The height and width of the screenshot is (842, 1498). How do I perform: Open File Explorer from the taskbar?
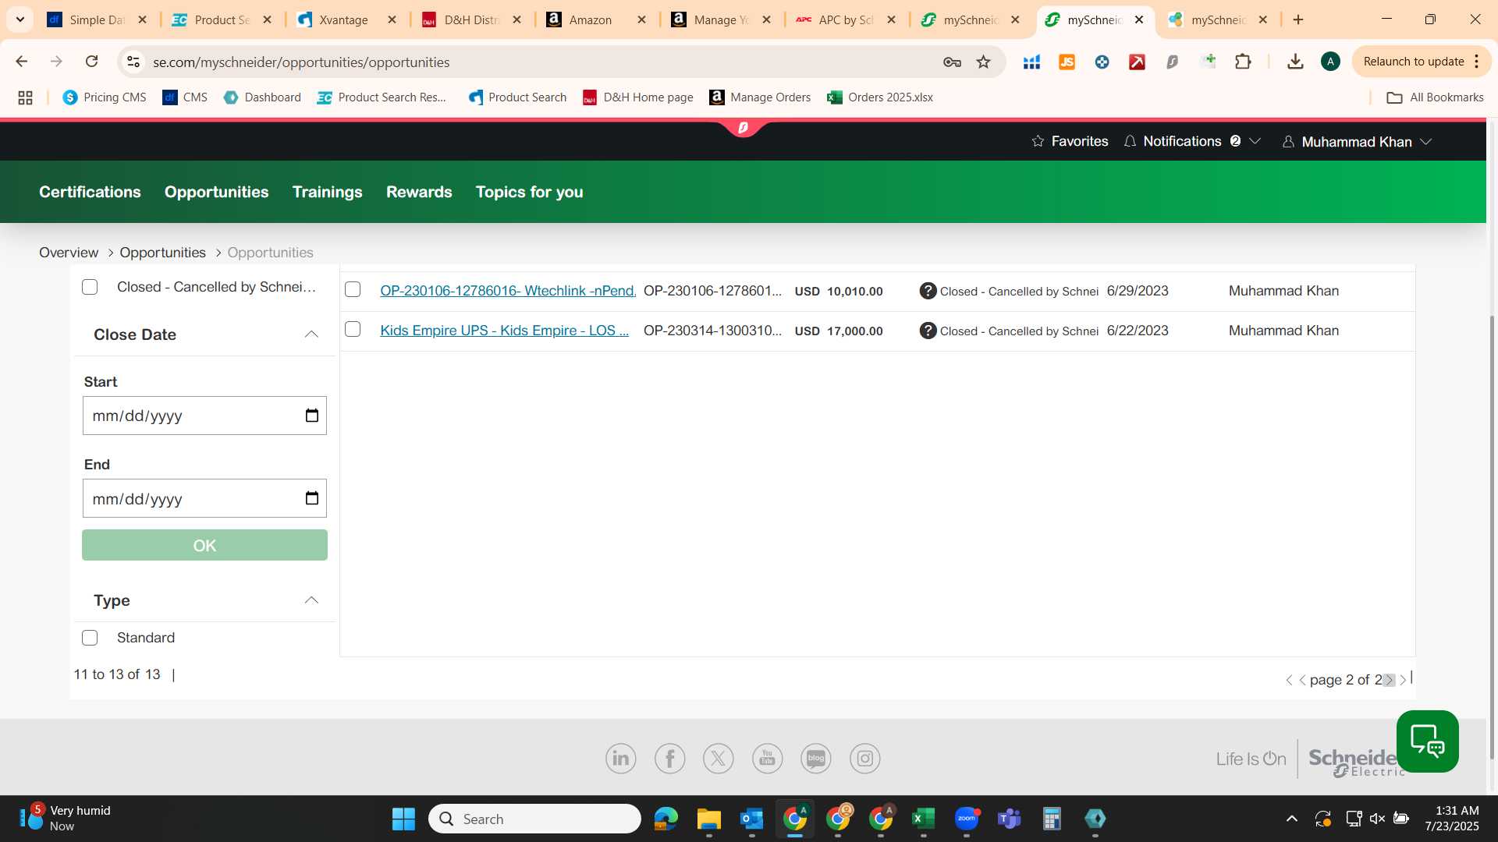pos(709,819)
